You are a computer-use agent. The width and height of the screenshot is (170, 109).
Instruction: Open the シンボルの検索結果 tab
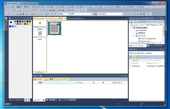pyautogui.click(x=67, y=100)
